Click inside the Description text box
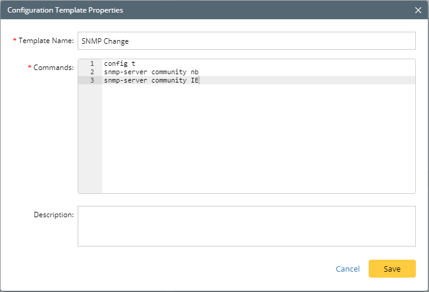This screenshot has height=292, width=429. (246, 226)
